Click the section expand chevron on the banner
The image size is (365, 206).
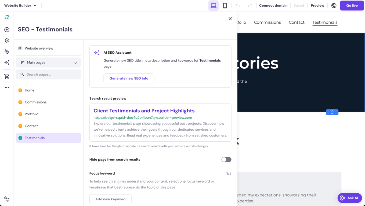[x=332, y=112]
